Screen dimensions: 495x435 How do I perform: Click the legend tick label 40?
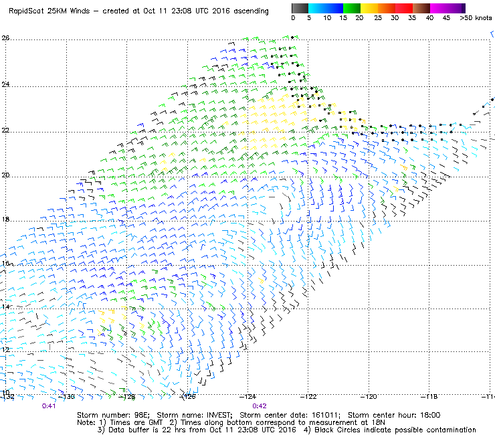pos(429,18)
